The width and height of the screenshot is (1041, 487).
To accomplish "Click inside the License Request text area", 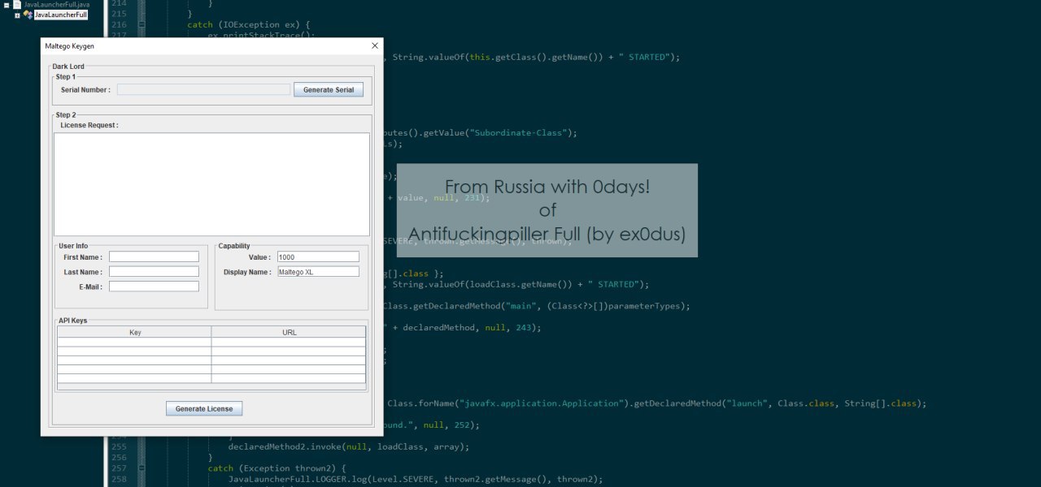I will tap(211, 184).
